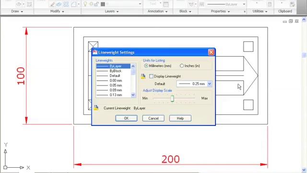This screenshot has width=307, height=173.
Task: Expand the Properties panel
Action: (x=220, y=12)
